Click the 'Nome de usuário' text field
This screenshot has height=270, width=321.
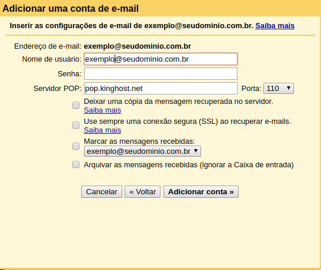click(160, 59)
